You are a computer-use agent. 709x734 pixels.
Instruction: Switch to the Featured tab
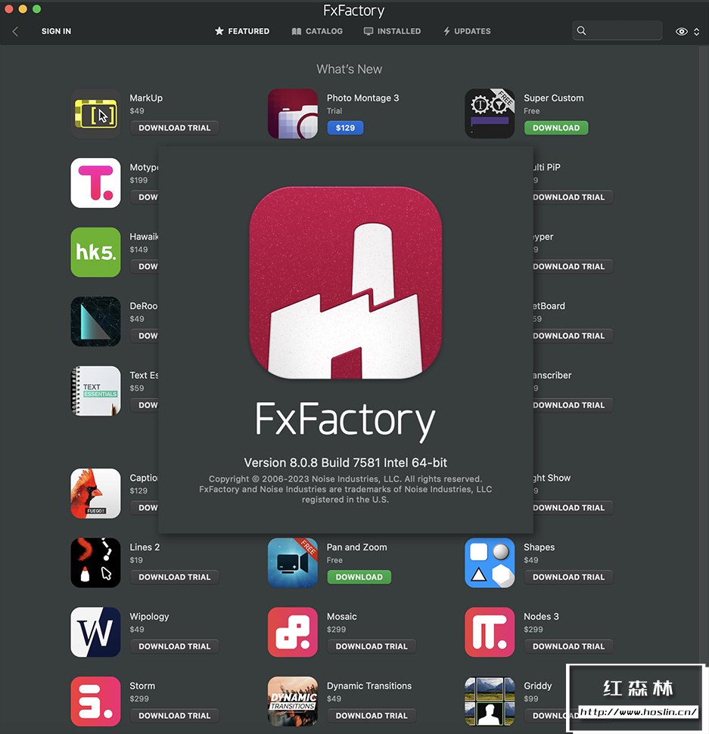242,31
